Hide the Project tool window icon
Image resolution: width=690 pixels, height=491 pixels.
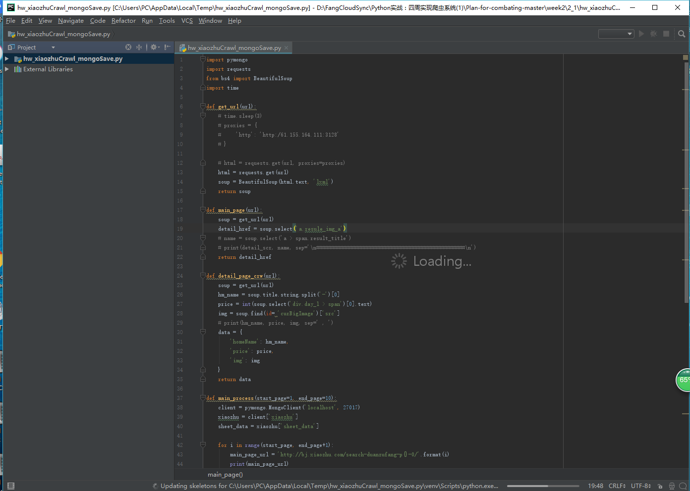coord(168,47)
